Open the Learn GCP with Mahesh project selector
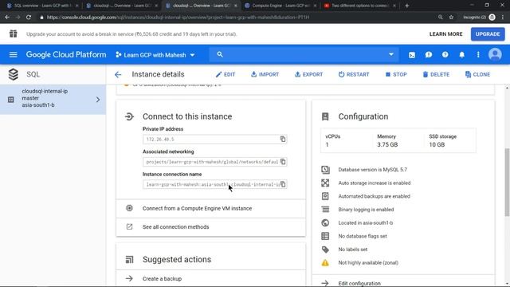Screen dimensions: 510x287 (155, 55)
